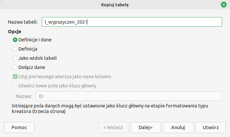230x137 pixels.
Task: Select the Dołącz dane radio option
Action: [29, 67]
